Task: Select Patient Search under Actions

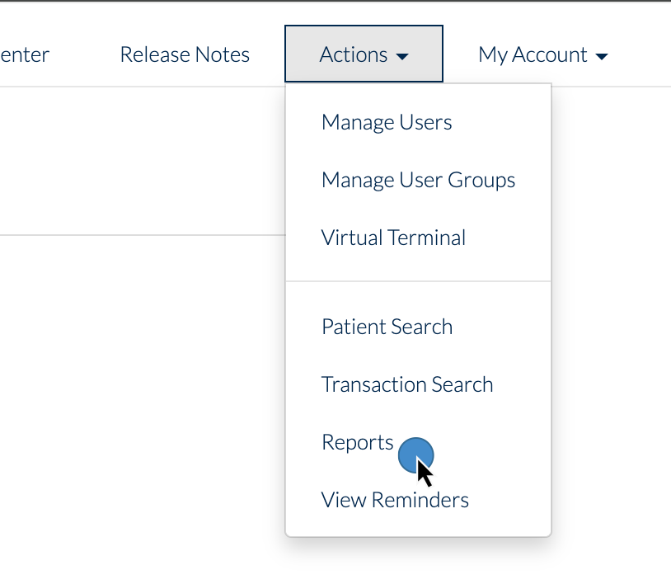Action: 387,326
